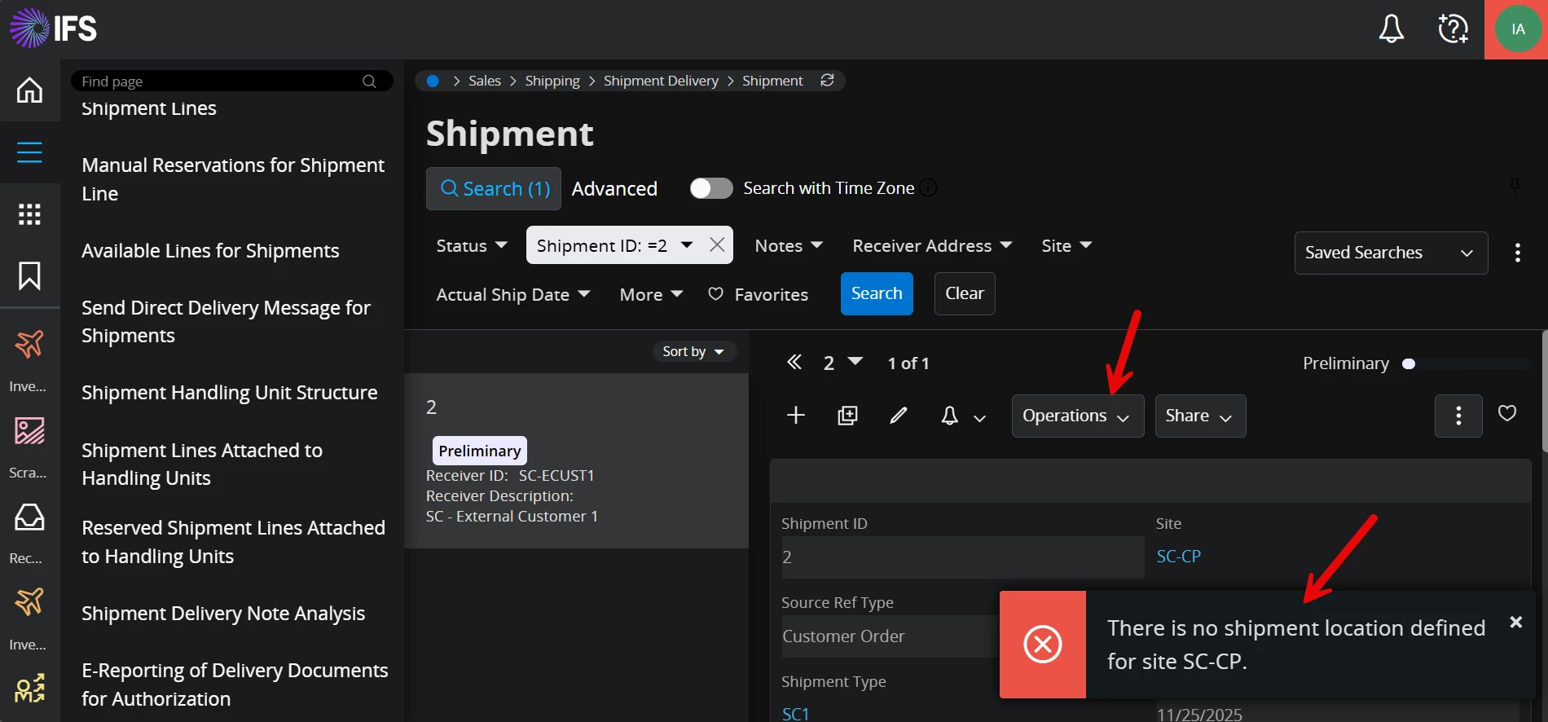Refresh the page via breadcrumb reload icon

[x=827, y=80]
